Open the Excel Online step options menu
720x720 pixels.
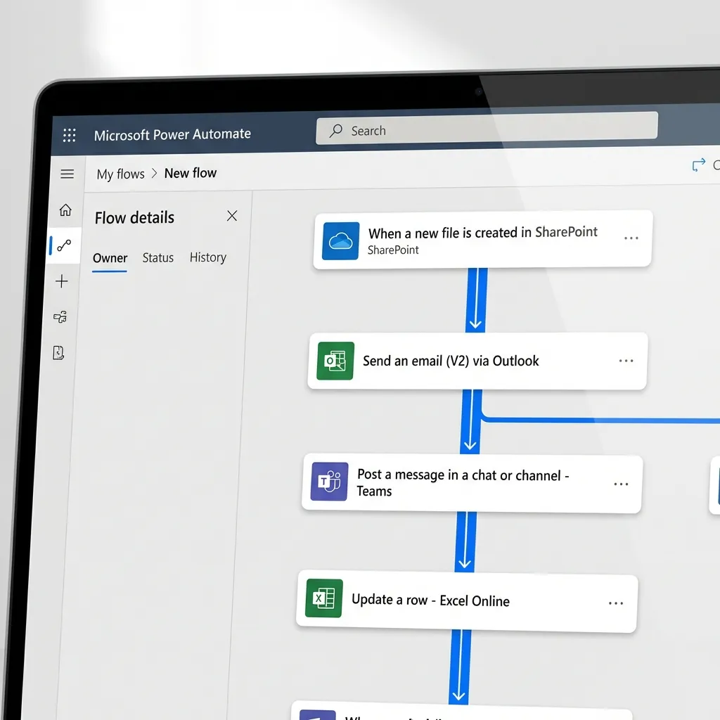(616, 603)
